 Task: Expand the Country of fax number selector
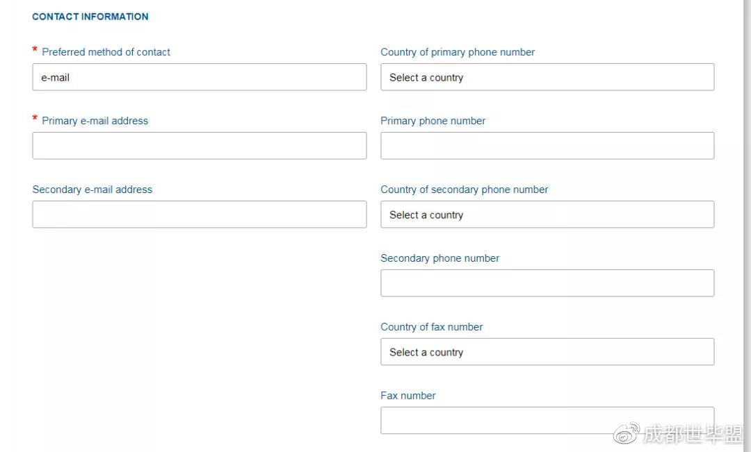[547, 352]
